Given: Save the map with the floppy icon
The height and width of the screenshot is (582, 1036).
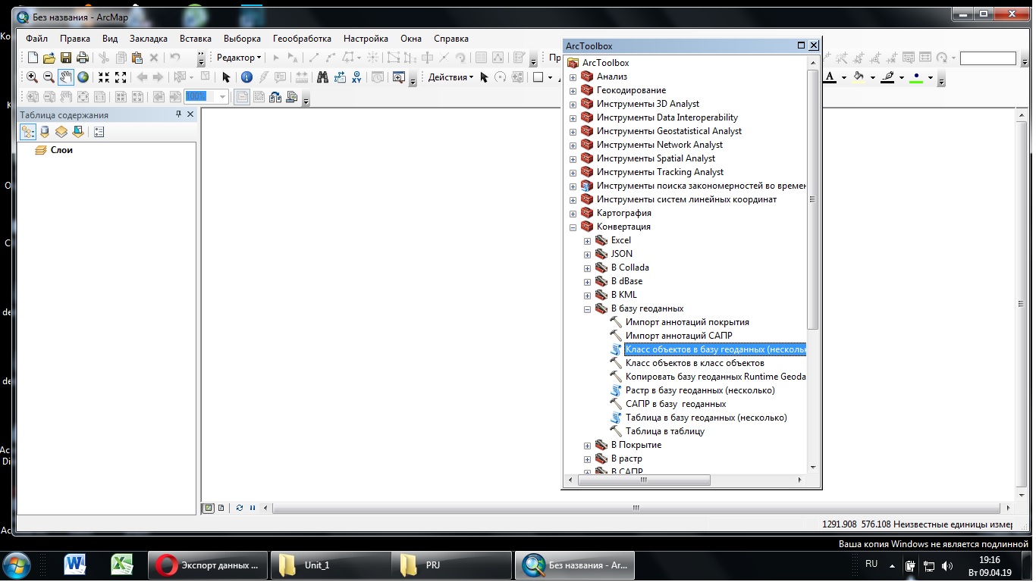Looking at the screenshot, I should (66, 58).
